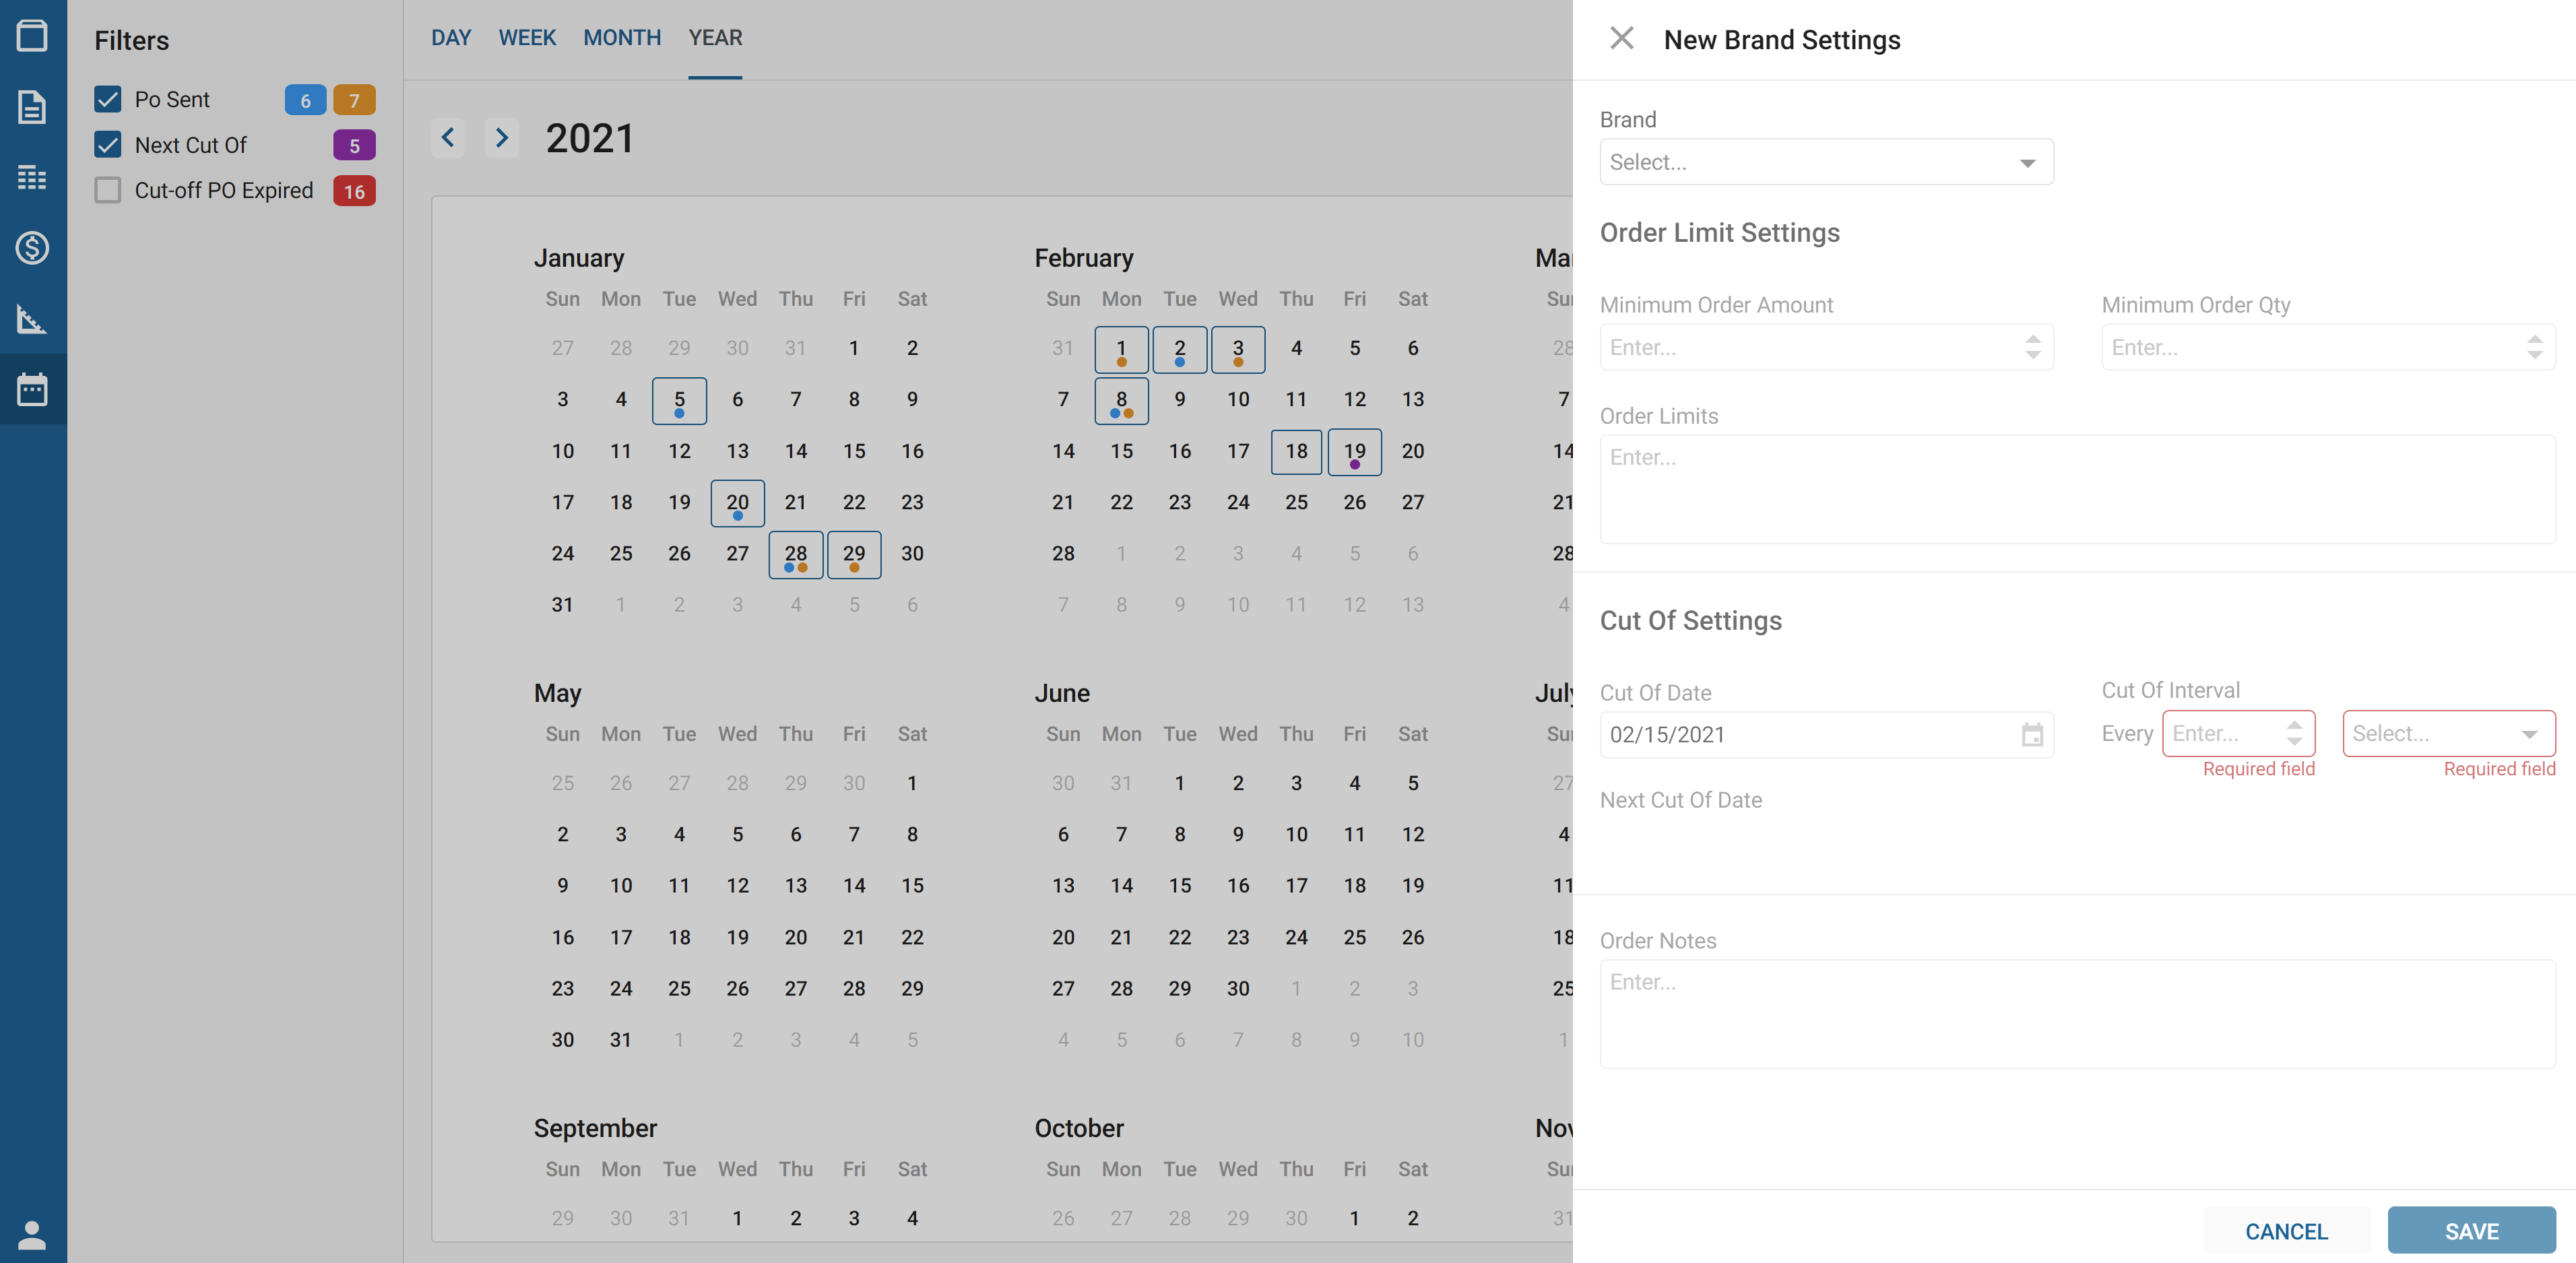2576x1263 pixels.
Task: Click the dollar sign sidebar icon
Action: point(32,247)
